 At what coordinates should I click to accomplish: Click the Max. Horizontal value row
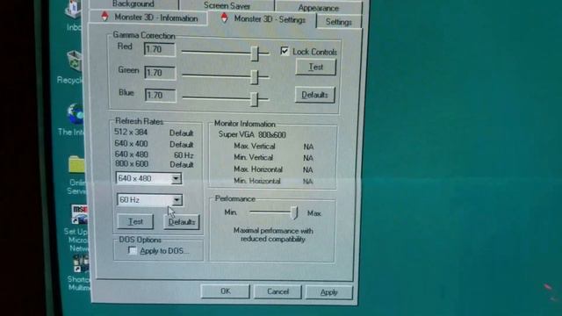pyautogui.click(x=273, y=169)
